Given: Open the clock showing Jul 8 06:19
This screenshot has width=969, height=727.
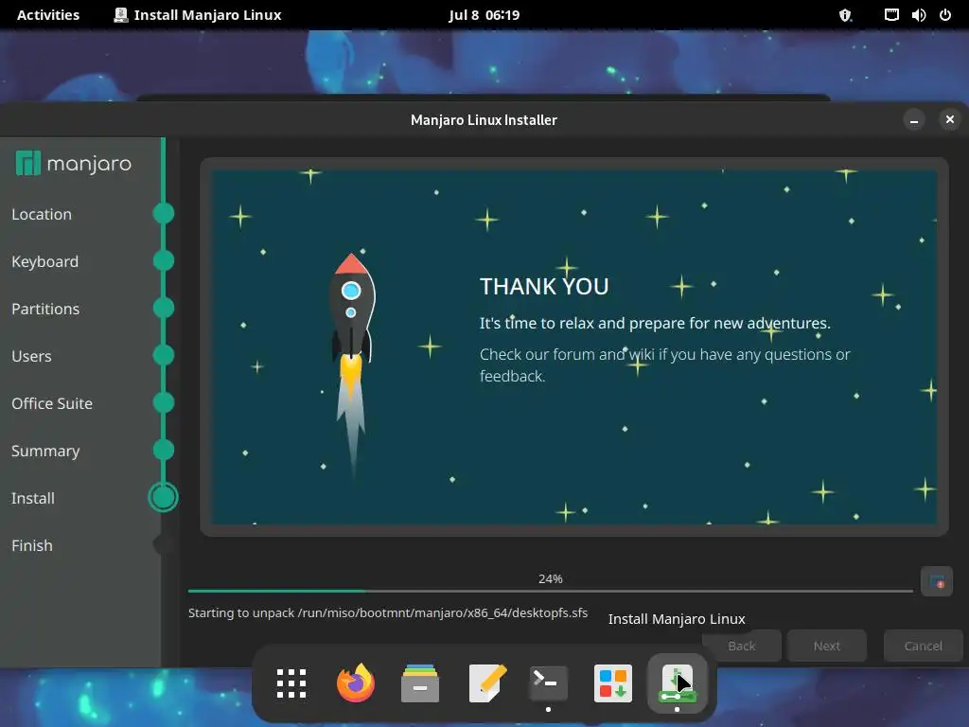Looking at the screenshot, I should [484, 15].
